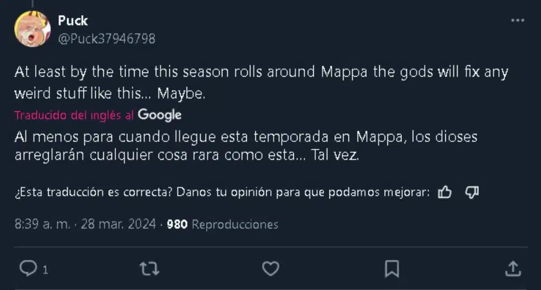Image resolution: width=541 pixels, height=290 pixels.
Task: Bookmark this tweet
Action: 392,268
